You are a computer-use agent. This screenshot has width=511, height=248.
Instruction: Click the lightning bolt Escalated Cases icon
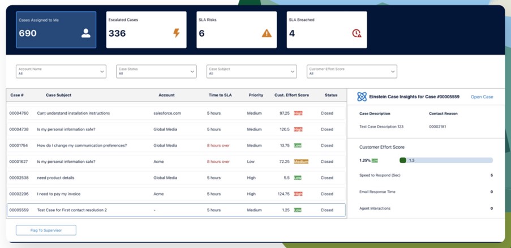pos(176,33)
